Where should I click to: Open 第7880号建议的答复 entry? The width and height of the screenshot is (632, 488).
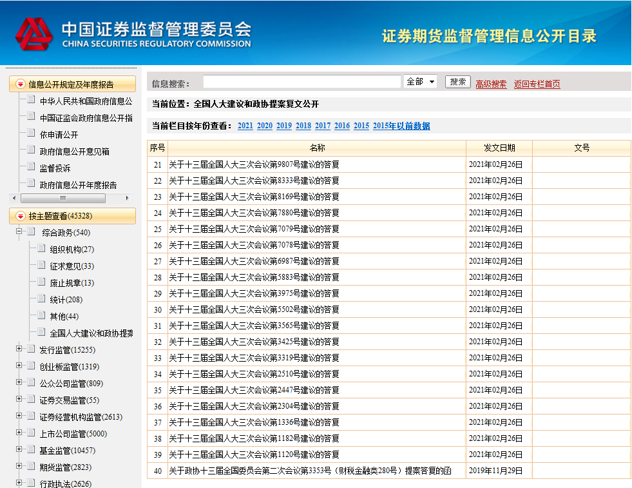coord(254,213)
